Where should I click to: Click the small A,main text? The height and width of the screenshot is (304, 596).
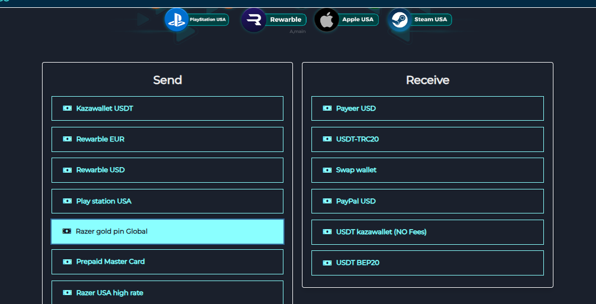(x=297, y=31)
